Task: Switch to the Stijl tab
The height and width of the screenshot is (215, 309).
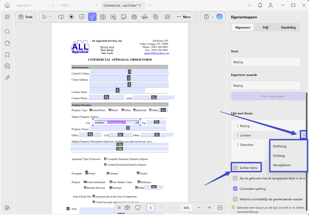Action: pos(265,27)
